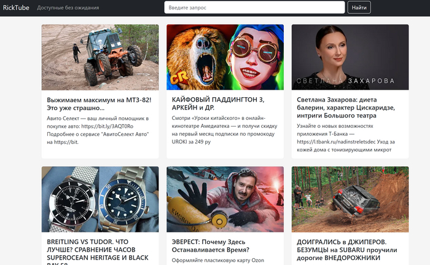The height and width of the screenshot is (265, 430).
Task: Open the Everest climber video thumbnail
Action: (x=225, y=199)
